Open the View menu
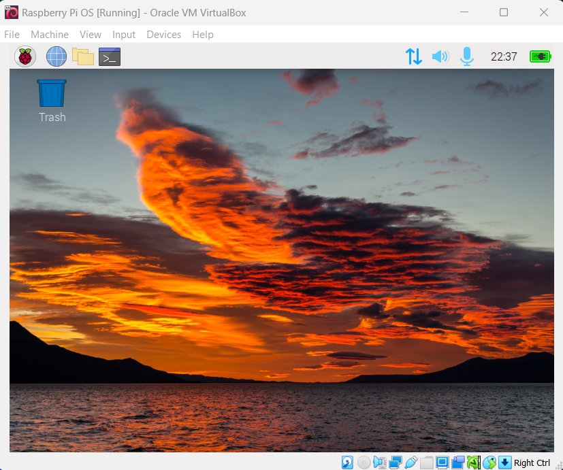The image size is (563, 470). click(90, 35)
